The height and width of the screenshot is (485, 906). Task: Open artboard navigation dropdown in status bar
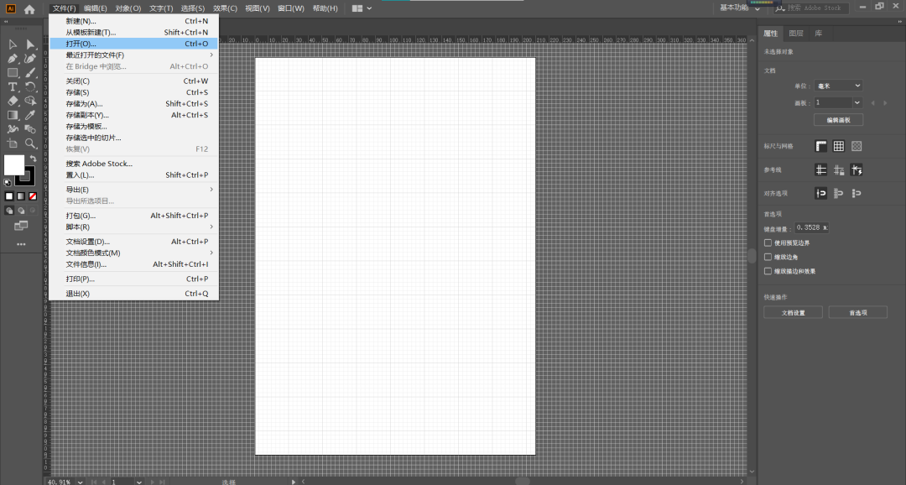139,482
